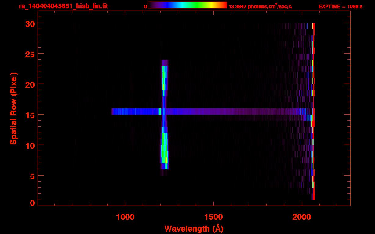The image size is (375, 234).
Task: Click the upper bright emission lobe near 1216 Å
Action: click(164, 78)
